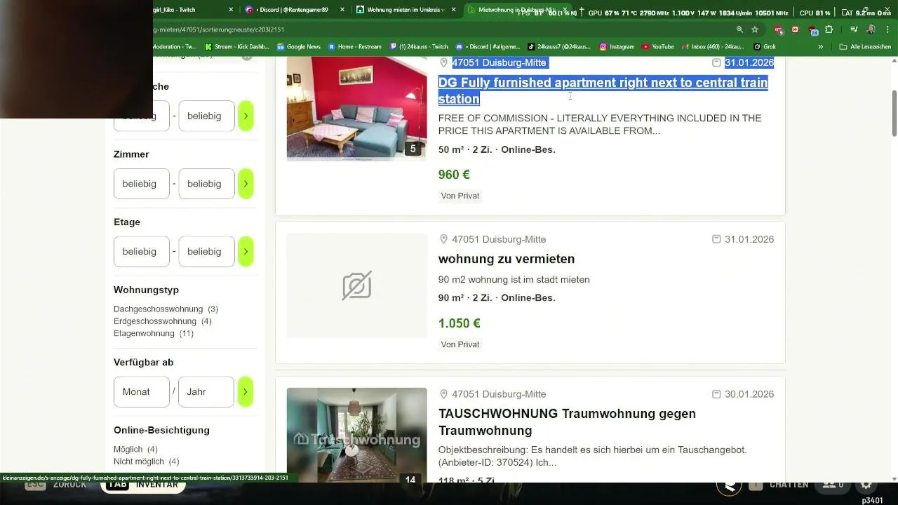Filter by Erdgeschosswohnung (4)
This screenshot has height=505, width=898.
163,321
